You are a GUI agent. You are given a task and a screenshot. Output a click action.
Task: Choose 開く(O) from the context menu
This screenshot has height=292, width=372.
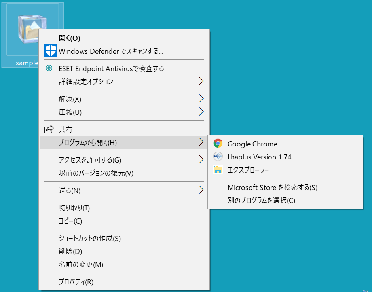point(124,38)
